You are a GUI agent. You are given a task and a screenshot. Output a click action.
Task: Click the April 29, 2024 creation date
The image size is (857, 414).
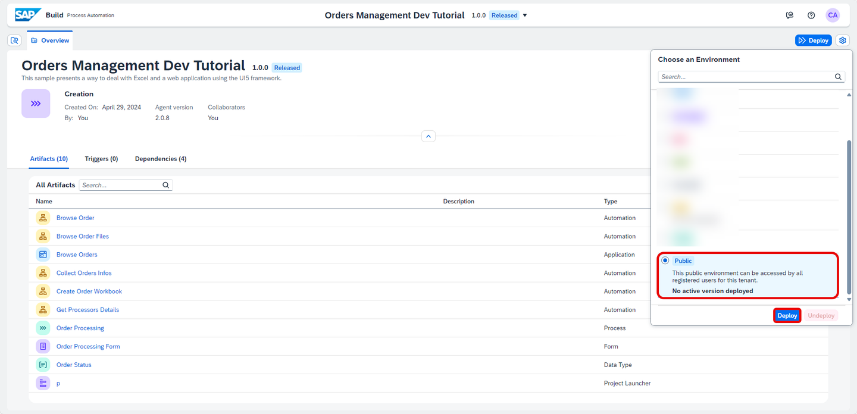pos(121,108)
